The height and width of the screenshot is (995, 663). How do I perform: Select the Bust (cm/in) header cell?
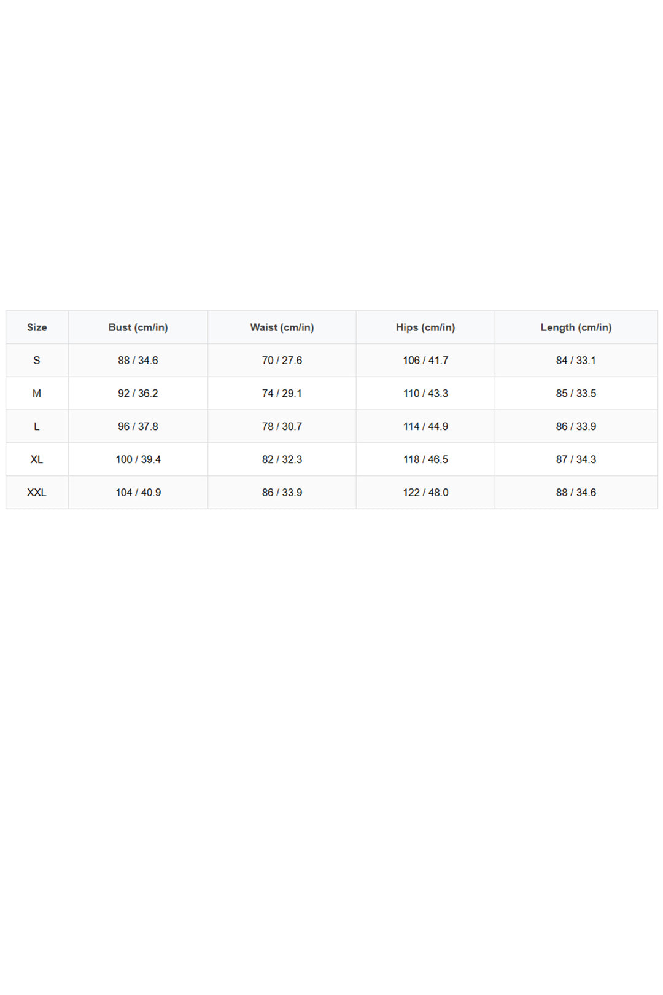click(138, 327)
